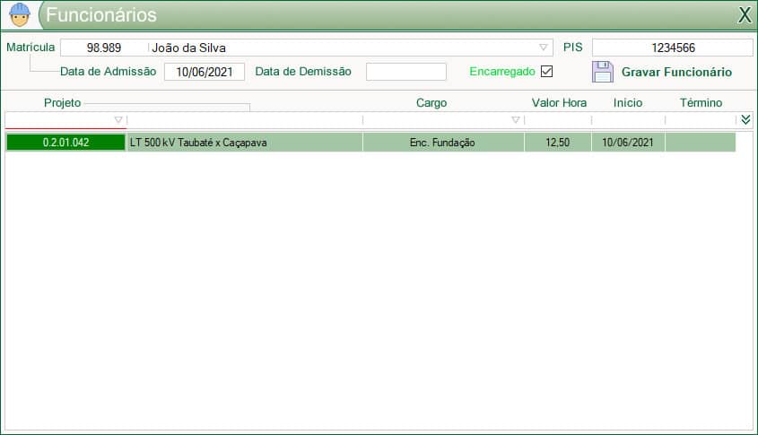758x435 pixels.
Task: Click the Início column header
Action: [x=627, y=103]
